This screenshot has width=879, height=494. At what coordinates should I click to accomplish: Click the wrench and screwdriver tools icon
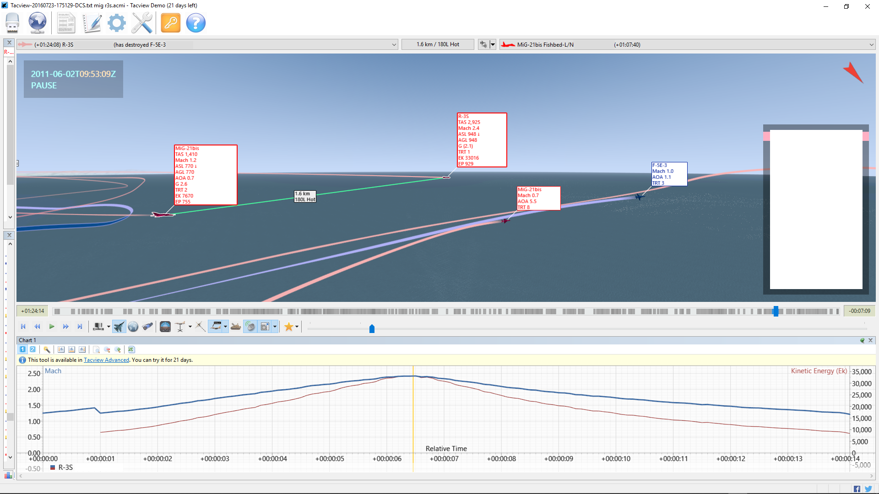142,23
